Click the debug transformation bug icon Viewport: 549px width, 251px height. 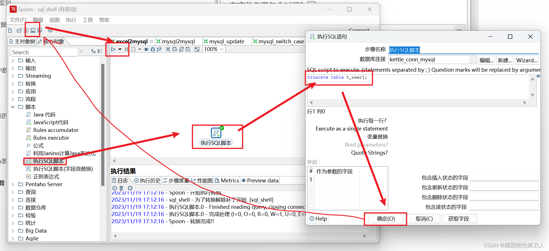point(153,49)
